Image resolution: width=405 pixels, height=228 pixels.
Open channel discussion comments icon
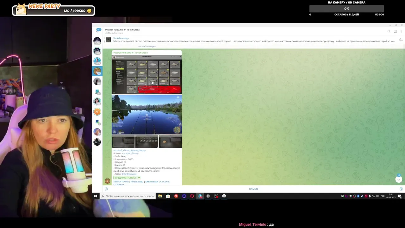(106, 189)
